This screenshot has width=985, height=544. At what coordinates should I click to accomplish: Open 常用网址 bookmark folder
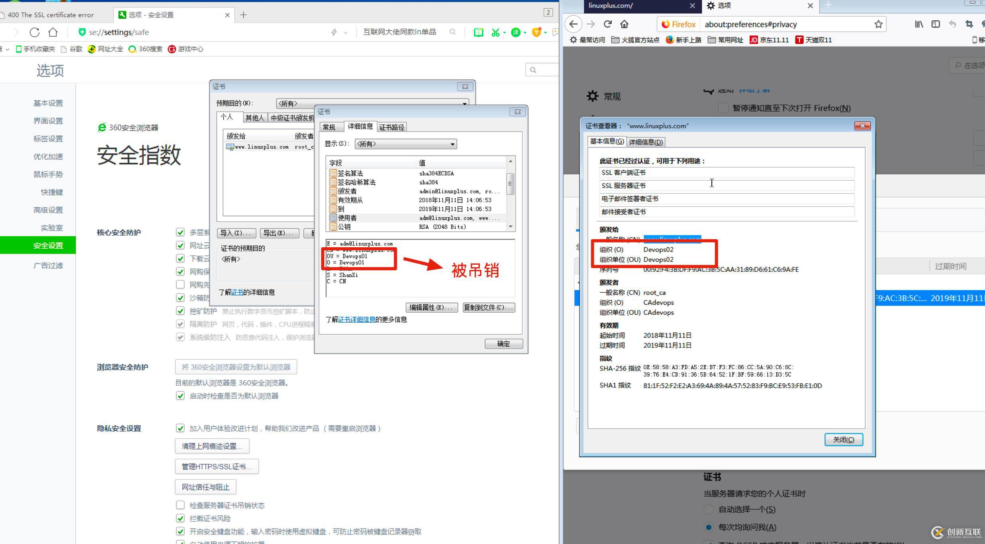click(x=725, y=40)
